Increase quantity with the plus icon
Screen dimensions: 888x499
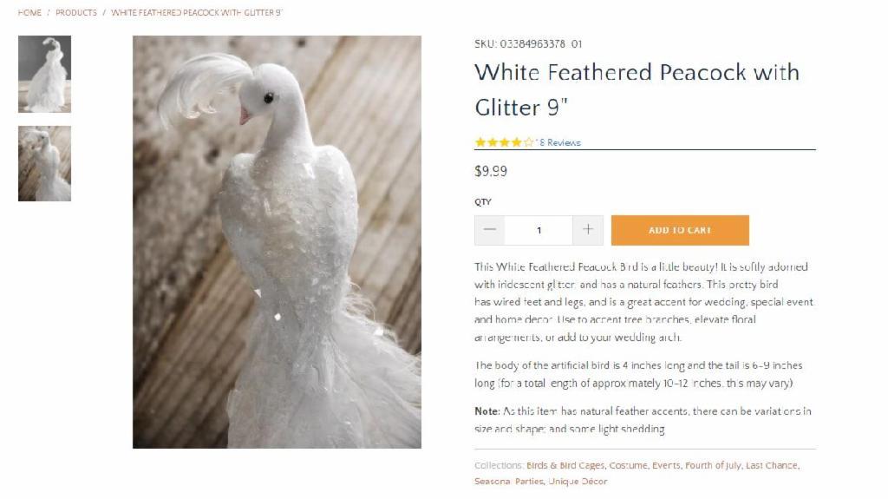588,230
